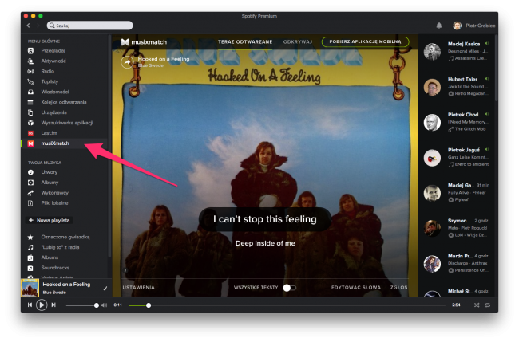Toggle the Wszystkie teksty switch
Viewport: 519px width, 342px height.
click(289, 288)
